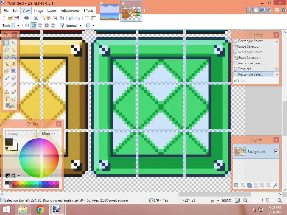Viewport: 287px width, 215px height.
Task: Expand the image list arrow
Action: coord(145,11)
